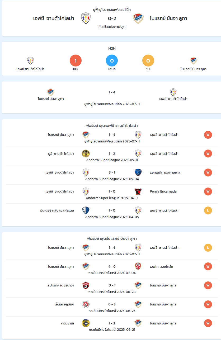
Task: Select the red H2H wins circle showing 1
Action: pos(76,61)
